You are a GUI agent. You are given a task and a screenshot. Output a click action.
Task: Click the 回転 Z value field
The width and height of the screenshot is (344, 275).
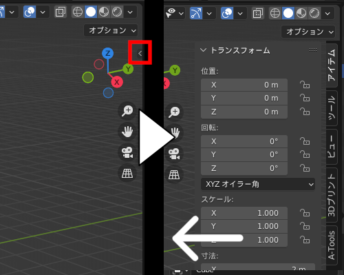tap(244, 168)
